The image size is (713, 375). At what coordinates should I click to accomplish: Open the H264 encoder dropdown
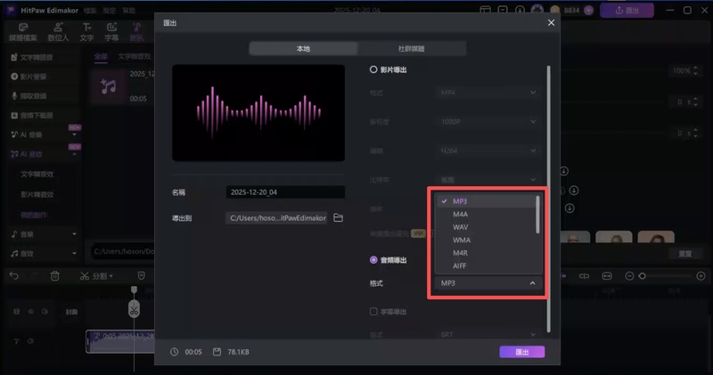tap(488, 151)
